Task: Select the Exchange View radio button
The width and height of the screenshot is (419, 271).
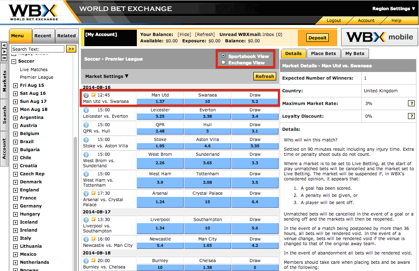Action: point(223,63)
